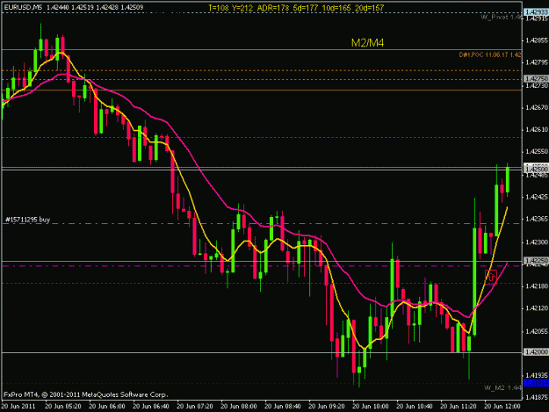
Task: Click the 1.42550 price scale value
Action: [537, 152]
